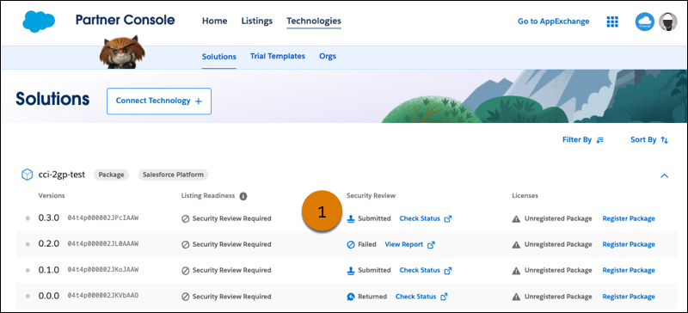Switch to the Trial Templates tab

tap(277, 56)
